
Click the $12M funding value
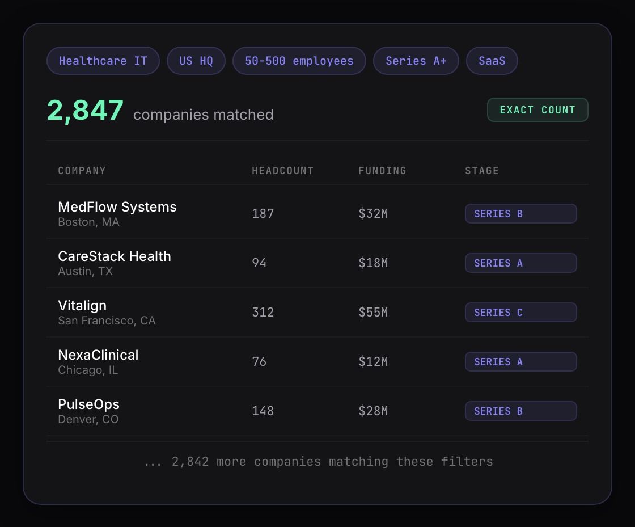tap(373, 362)
